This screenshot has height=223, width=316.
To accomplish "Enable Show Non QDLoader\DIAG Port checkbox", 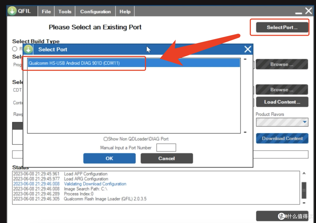I will coord(106,139).
